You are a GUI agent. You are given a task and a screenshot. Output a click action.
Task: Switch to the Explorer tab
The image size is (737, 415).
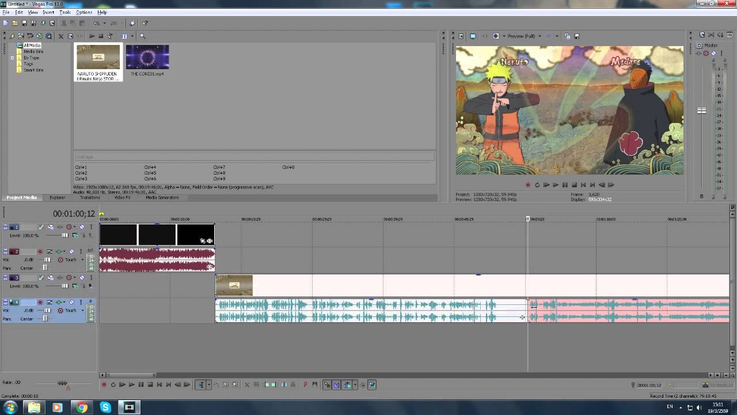point(57,198)
